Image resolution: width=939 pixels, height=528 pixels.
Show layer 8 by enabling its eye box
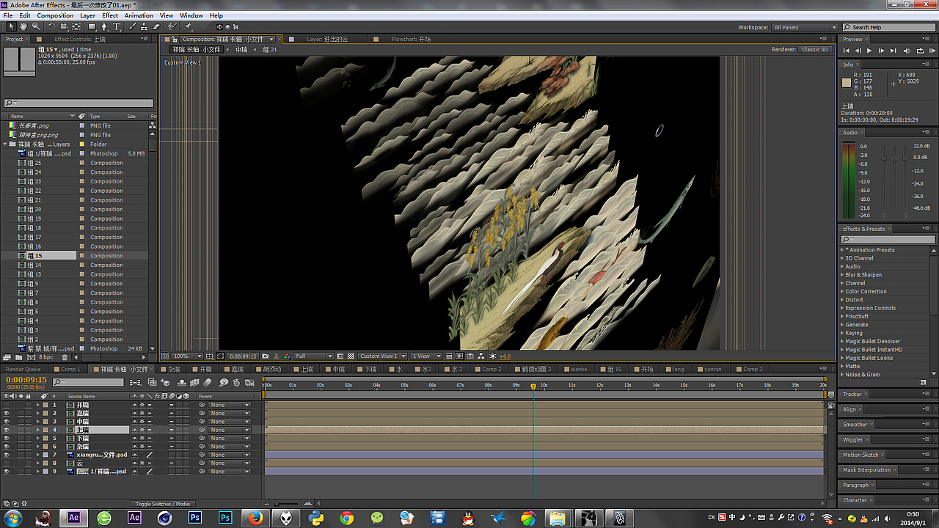(7, 463)
